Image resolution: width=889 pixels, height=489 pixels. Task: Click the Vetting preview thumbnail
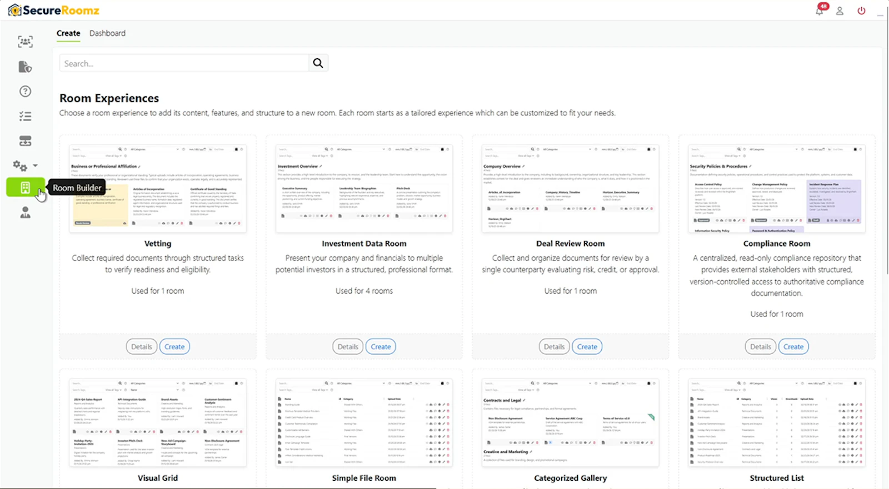click(x=158, y=188)
